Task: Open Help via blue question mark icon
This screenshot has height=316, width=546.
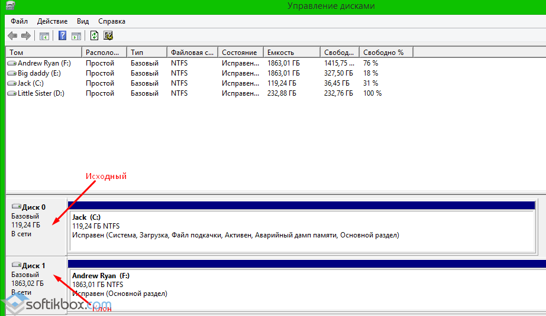Action: point(62,35)
